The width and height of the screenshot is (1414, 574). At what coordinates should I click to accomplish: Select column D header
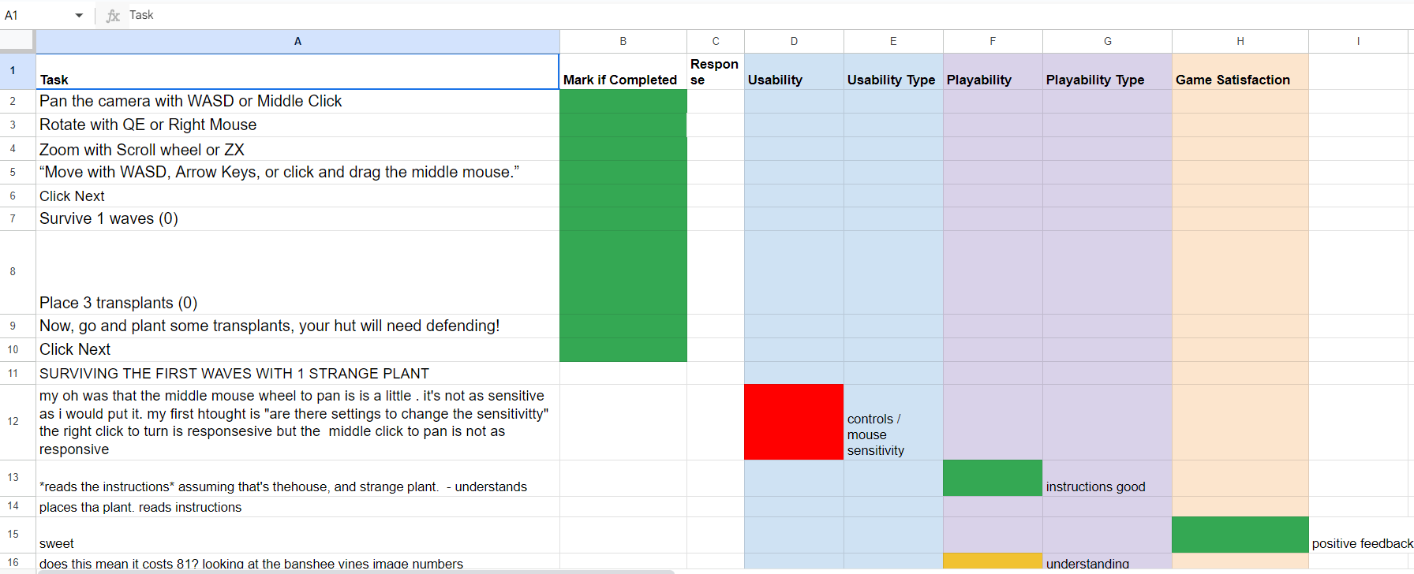coord(794,41)
